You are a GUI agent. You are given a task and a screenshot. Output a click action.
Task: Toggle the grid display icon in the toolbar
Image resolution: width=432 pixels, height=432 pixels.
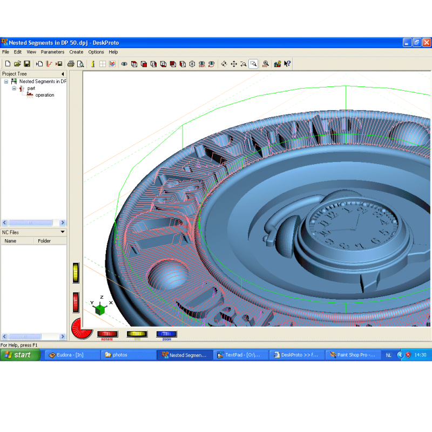pos(103,64)
